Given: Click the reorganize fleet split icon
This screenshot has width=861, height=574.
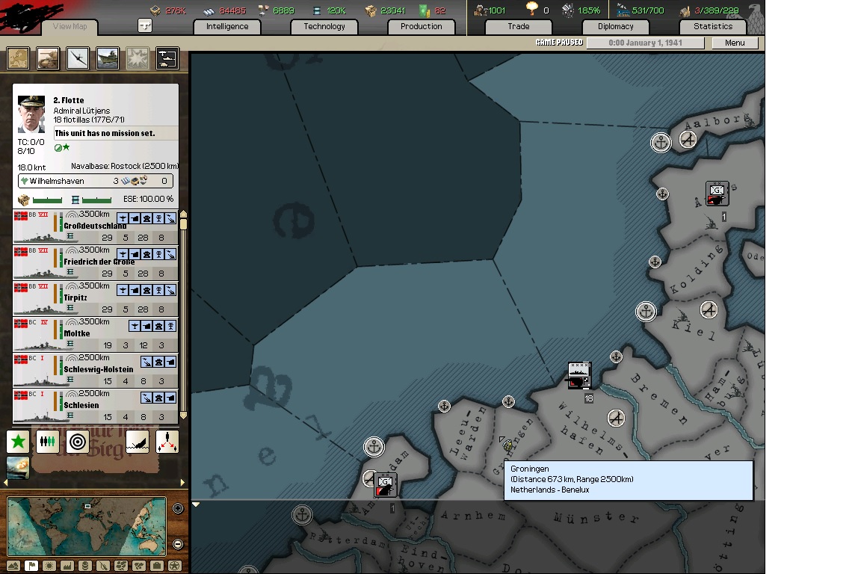Looking at the screenshot, I should (x=167, y=442).
